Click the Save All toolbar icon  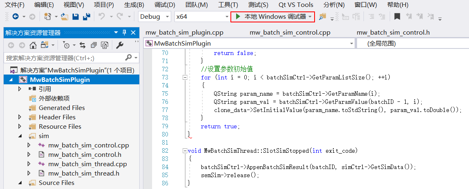pos(87,17)
